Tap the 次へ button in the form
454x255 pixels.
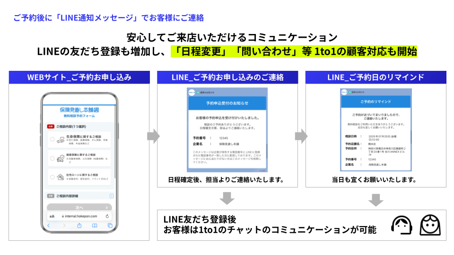[x=79, y=207]
